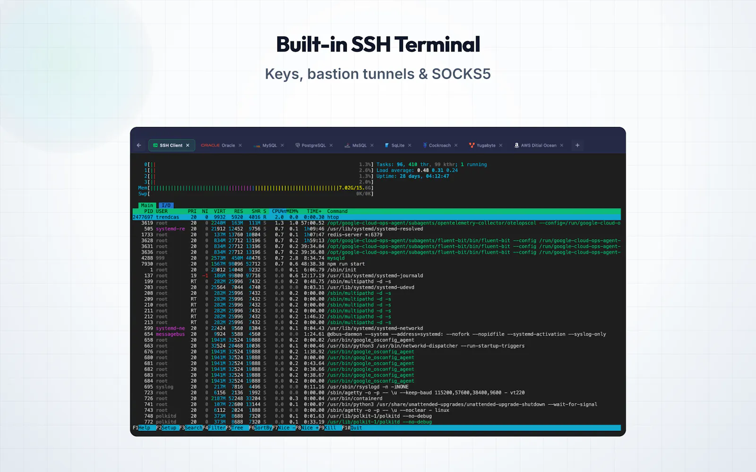Close the Cockroach tab

coord(456,145)
